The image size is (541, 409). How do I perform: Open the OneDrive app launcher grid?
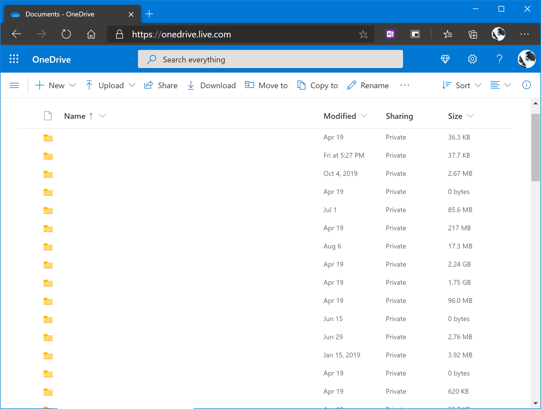[14, 59]
